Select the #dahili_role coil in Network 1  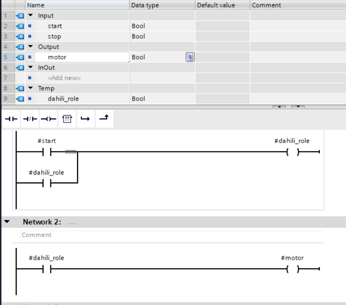pyautogui.click(x=292, y=152)
